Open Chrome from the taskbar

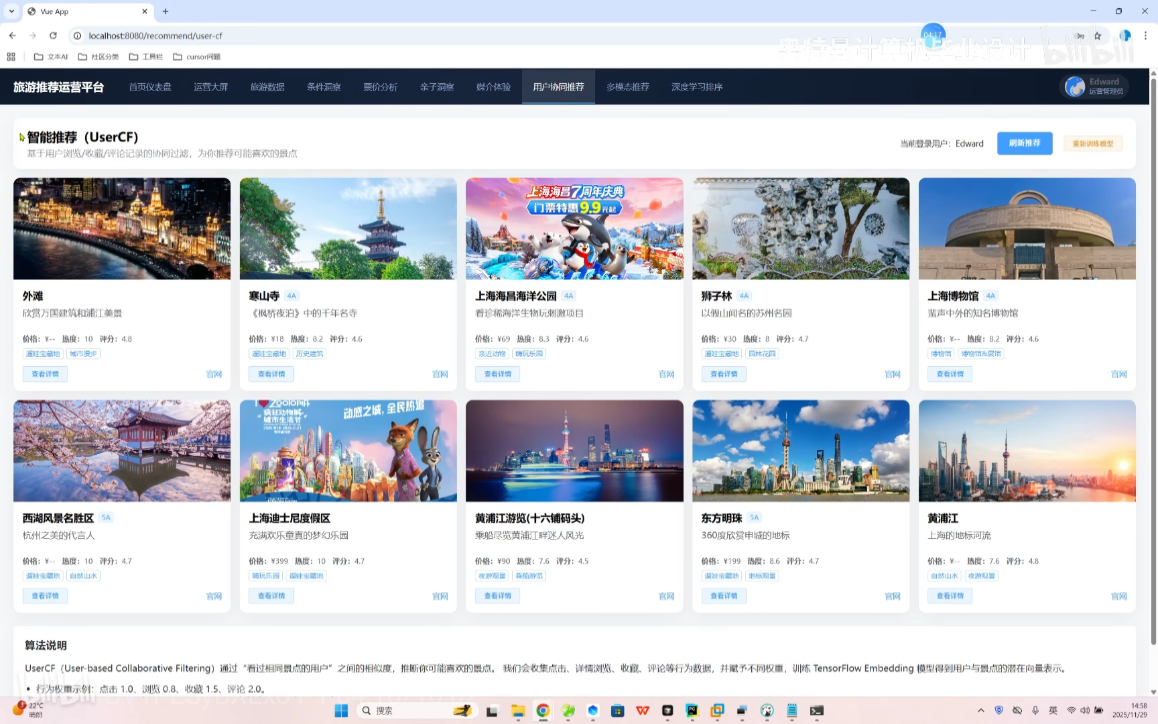point(543,711)
